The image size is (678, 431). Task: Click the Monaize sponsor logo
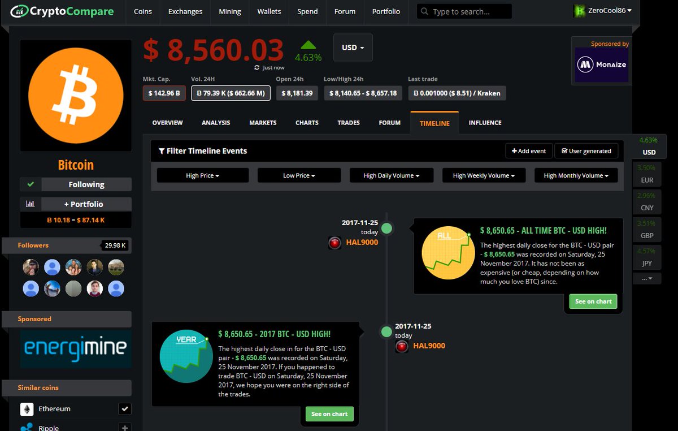(601, 64)
